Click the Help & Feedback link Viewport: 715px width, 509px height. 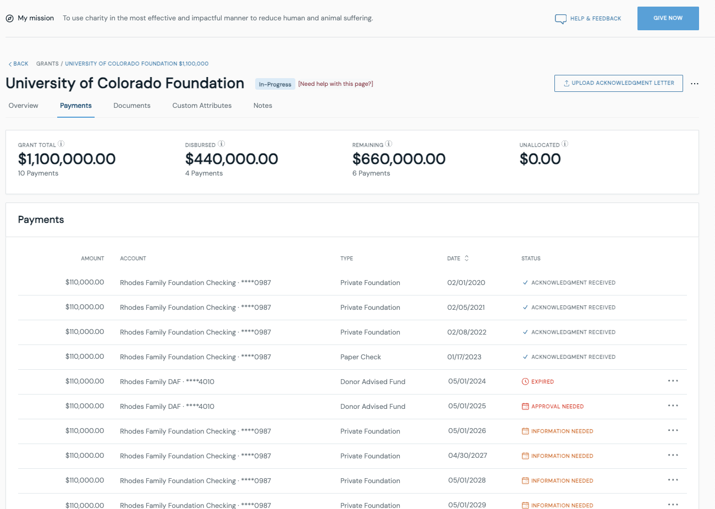pyautogui.click(x=596, y=19)
